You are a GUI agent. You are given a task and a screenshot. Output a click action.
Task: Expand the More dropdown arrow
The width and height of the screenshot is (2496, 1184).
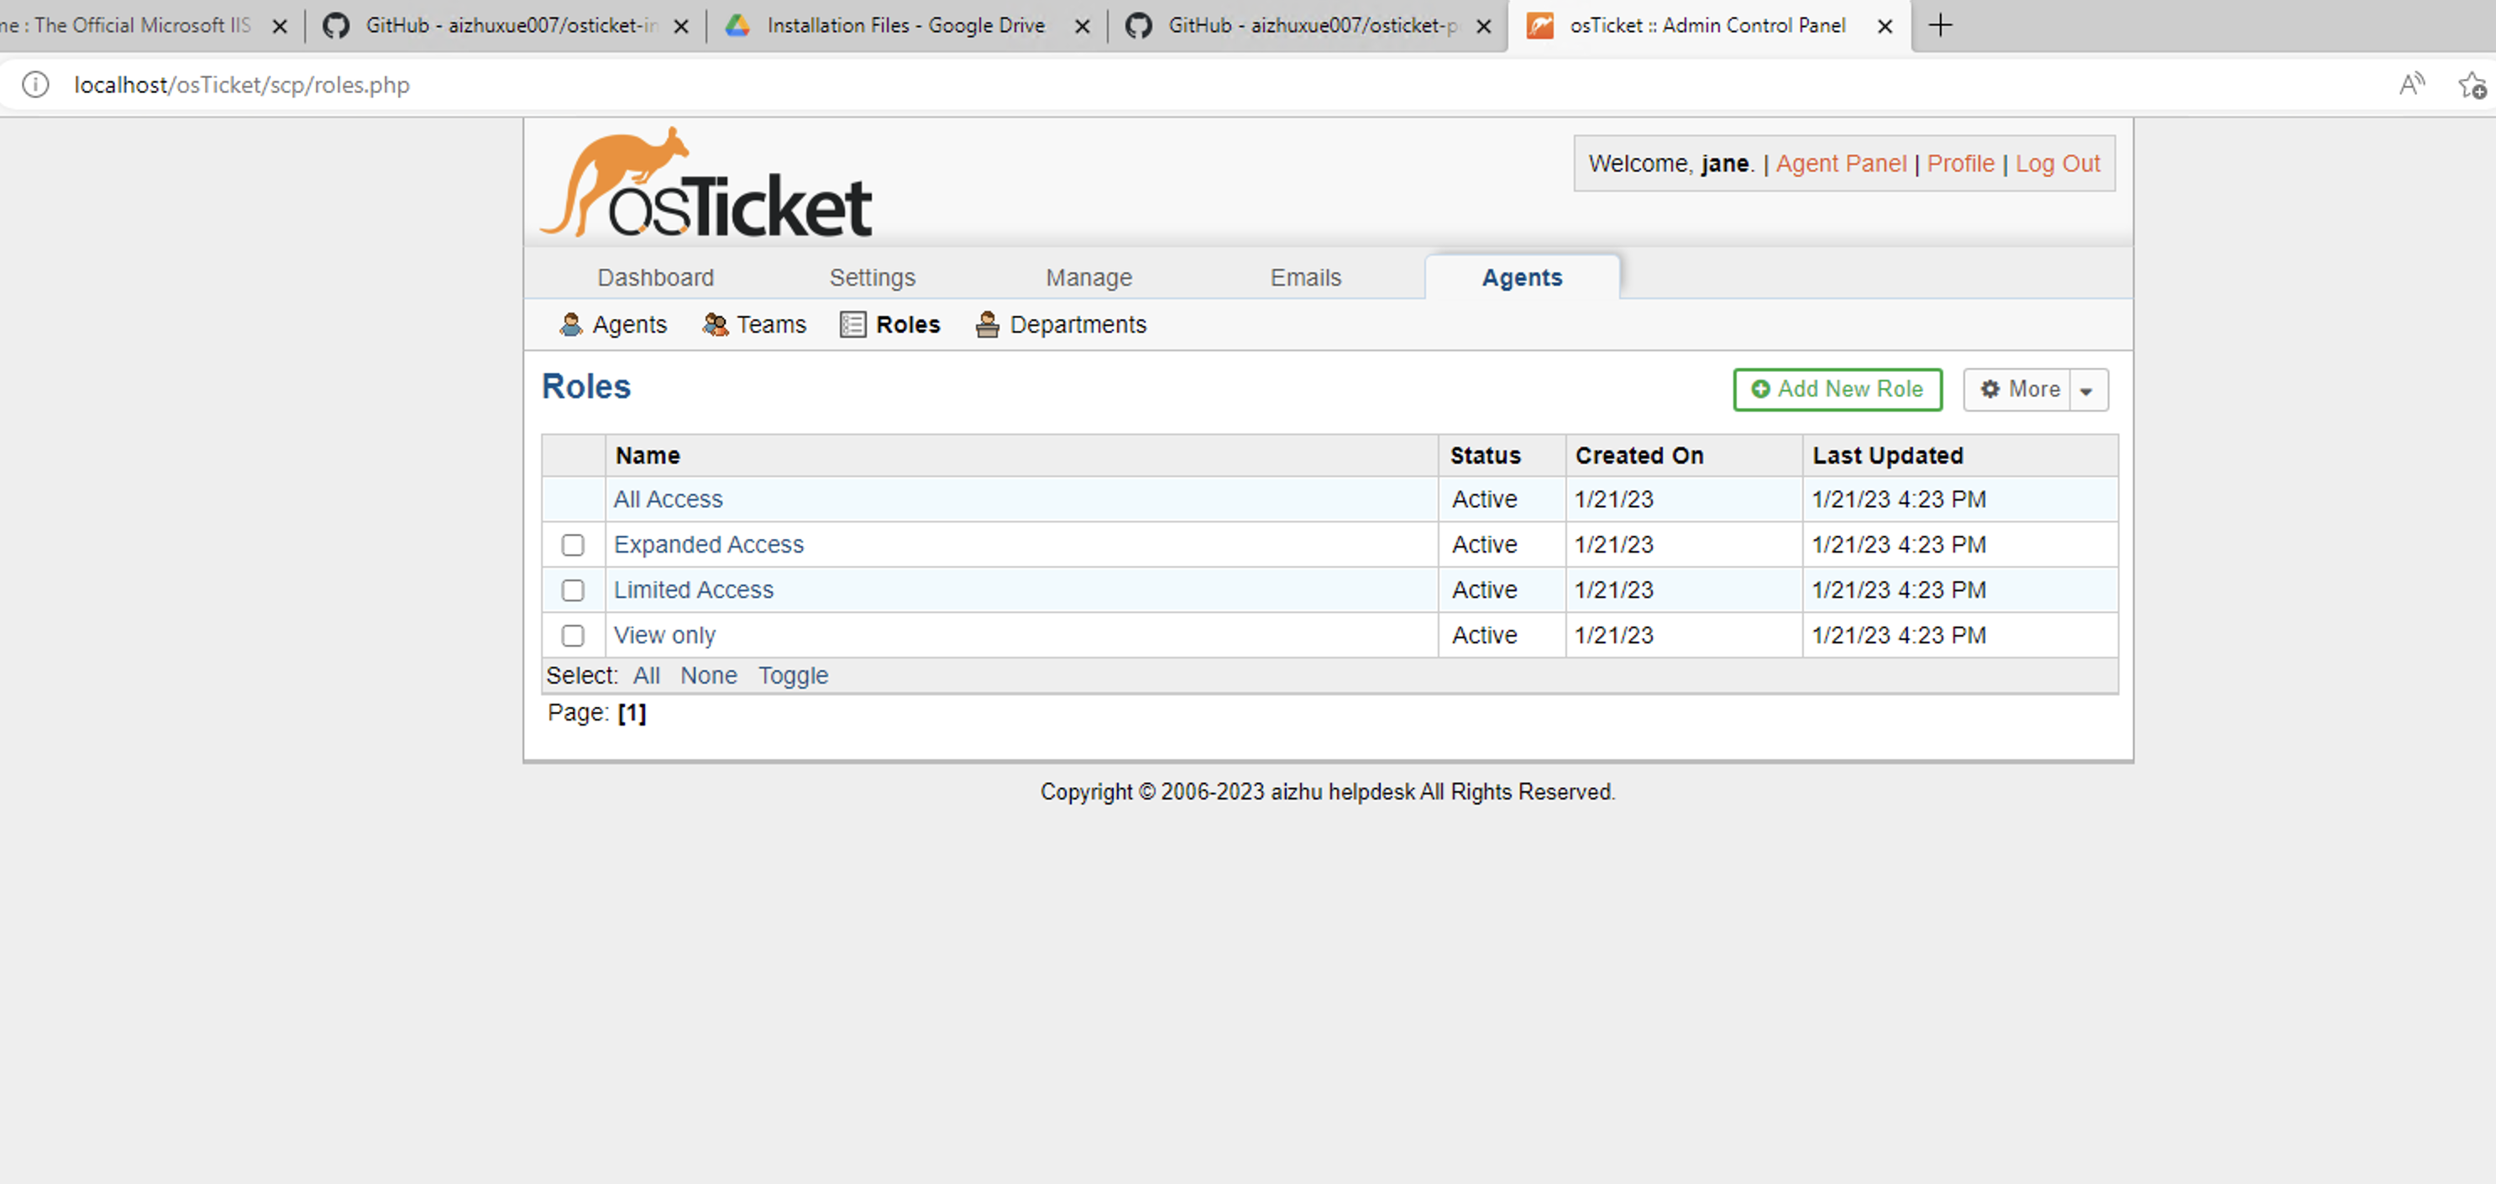pyautogui.click(x=2087, y=390)
